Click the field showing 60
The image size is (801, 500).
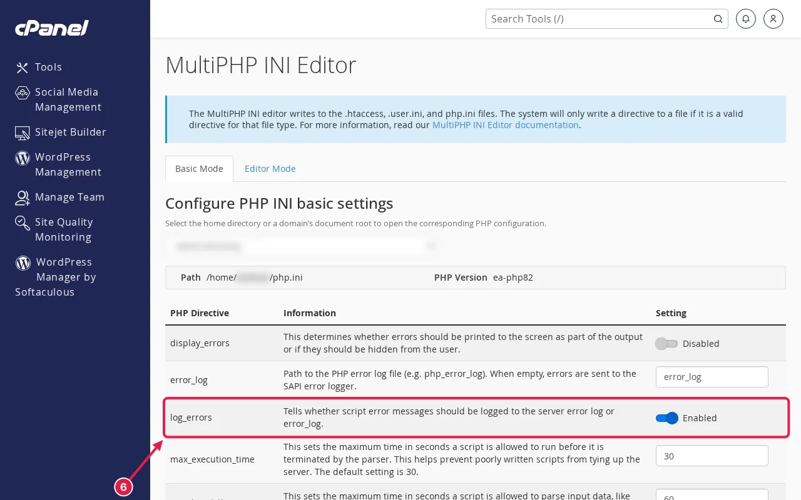click(712, 494)
